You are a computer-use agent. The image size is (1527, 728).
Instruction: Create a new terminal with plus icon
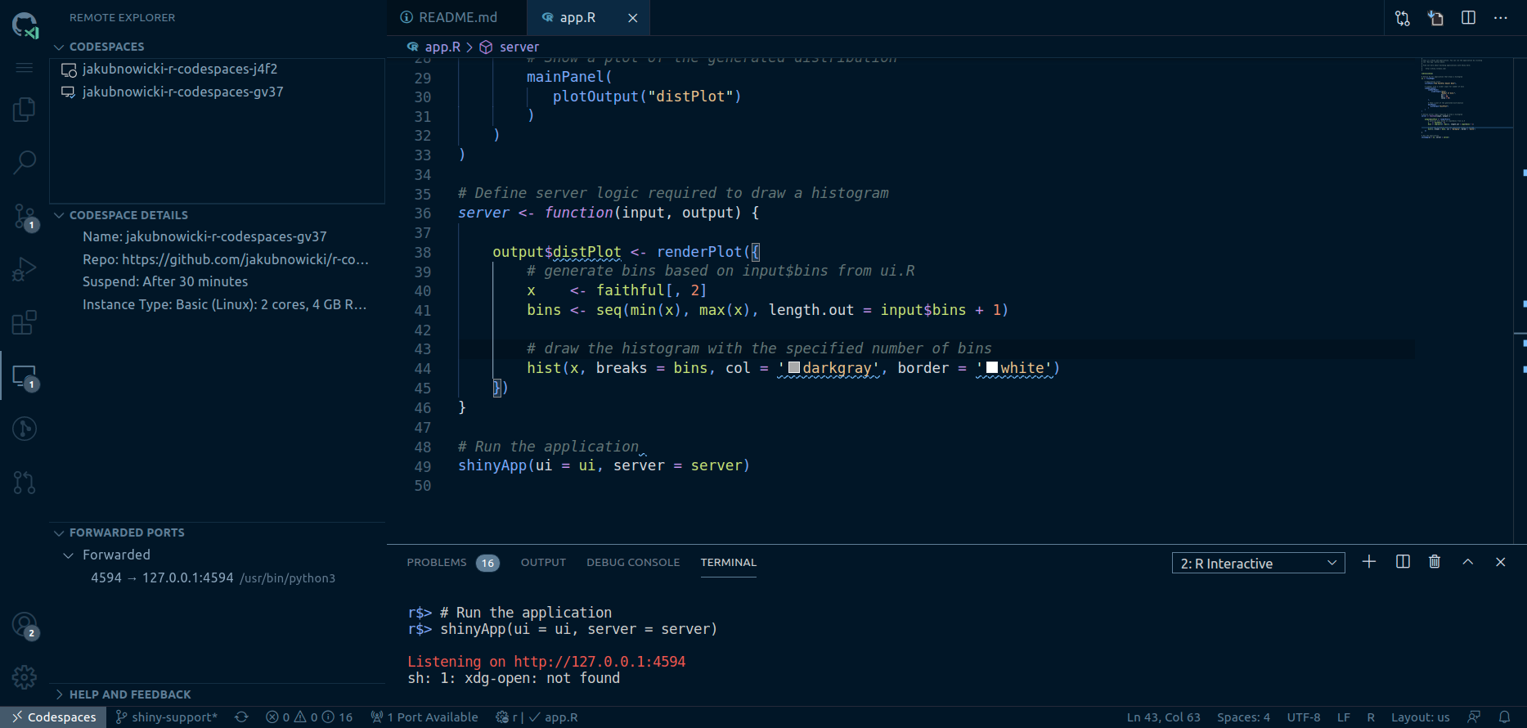click(1369, 562)
